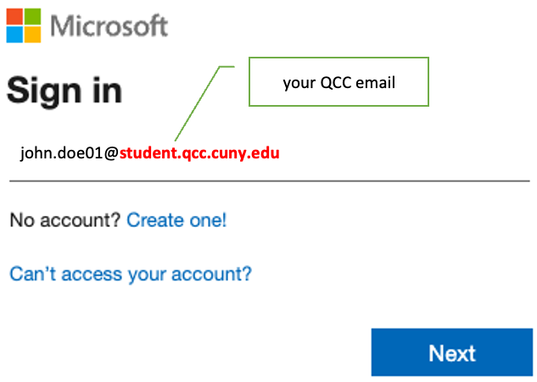Viewport: 537px width, 382px height.
Task: Click the Microsoft wordmark text
Action: tap(109, 25)
